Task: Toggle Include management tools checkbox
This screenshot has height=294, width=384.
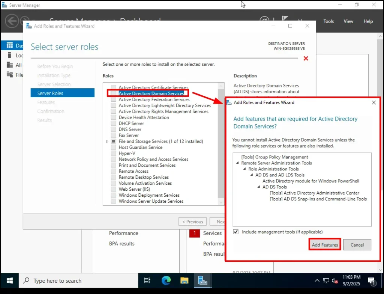Action: 235,232
